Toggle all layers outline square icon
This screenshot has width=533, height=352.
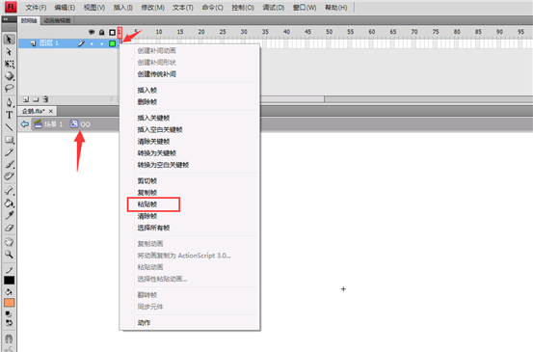tap(112, 33)
